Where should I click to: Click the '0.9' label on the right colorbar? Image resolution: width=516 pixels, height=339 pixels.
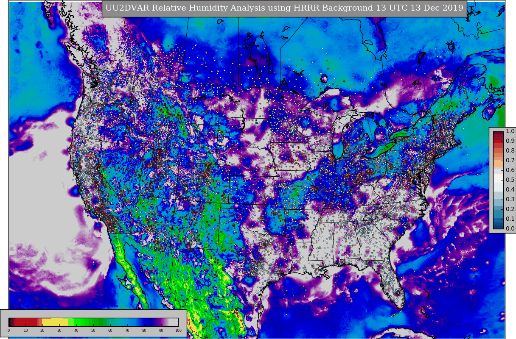(510, 141)
